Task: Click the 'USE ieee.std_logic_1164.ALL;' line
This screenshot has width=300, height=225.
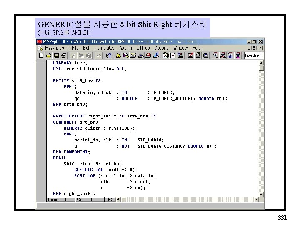Action: [x=90, y=69]
